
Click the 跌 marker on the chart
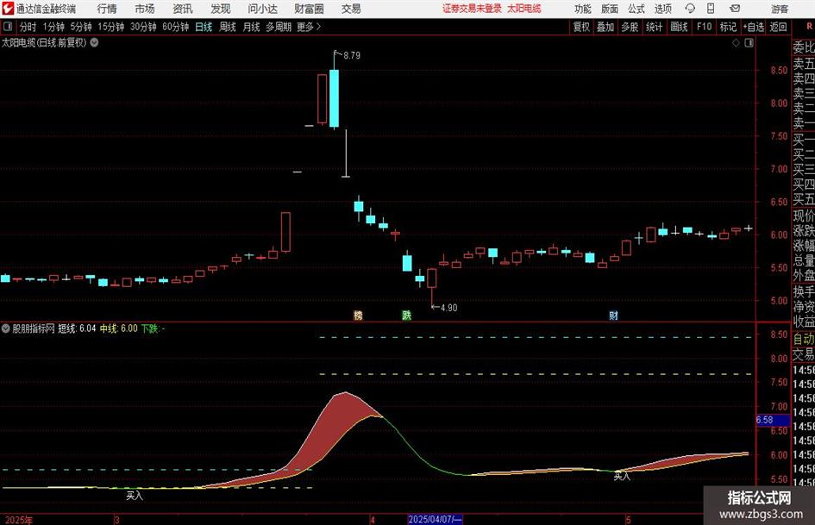tap(406, 315)
